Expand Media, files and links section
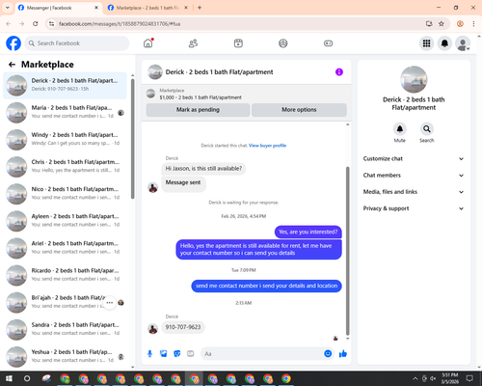 [414, 192]
